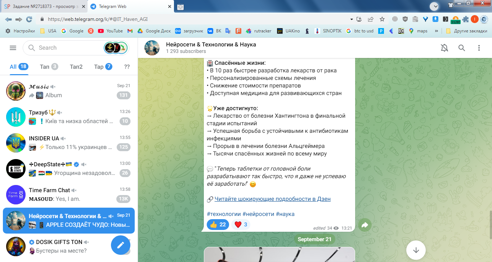Image resolution: width=492 pixels, height=262 pixels.
Task: Open the image below the September 21 date
Action: pos(279,254)
